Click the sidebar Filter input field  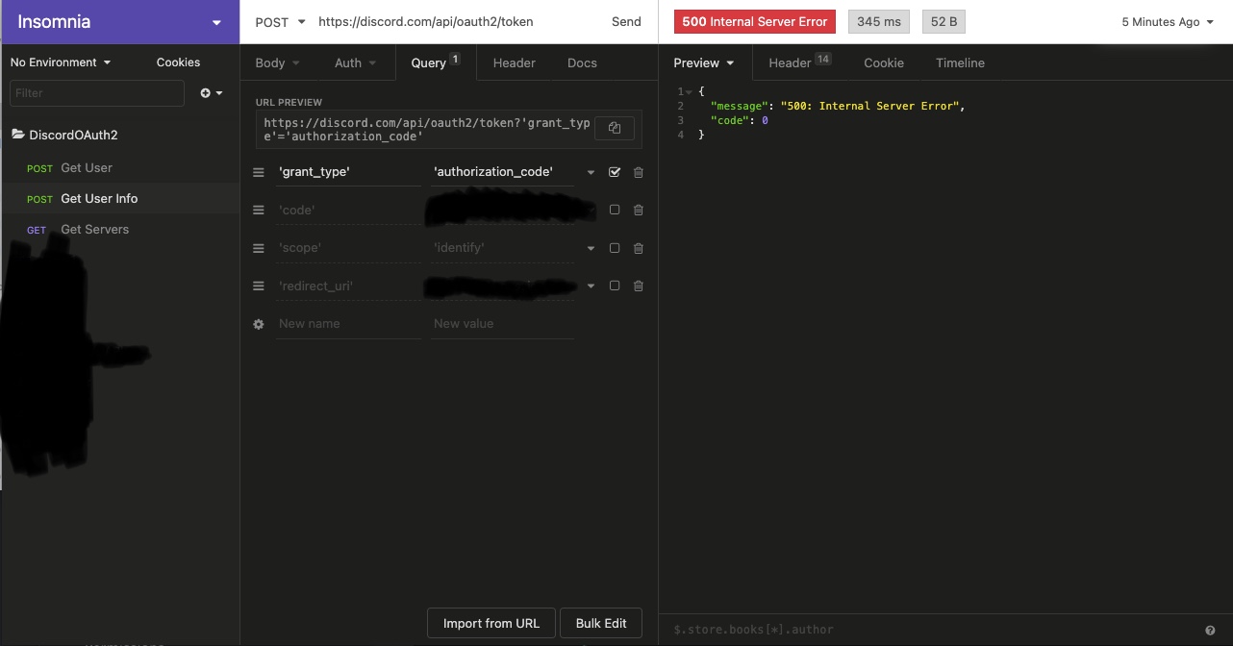(x=96, y=93)
